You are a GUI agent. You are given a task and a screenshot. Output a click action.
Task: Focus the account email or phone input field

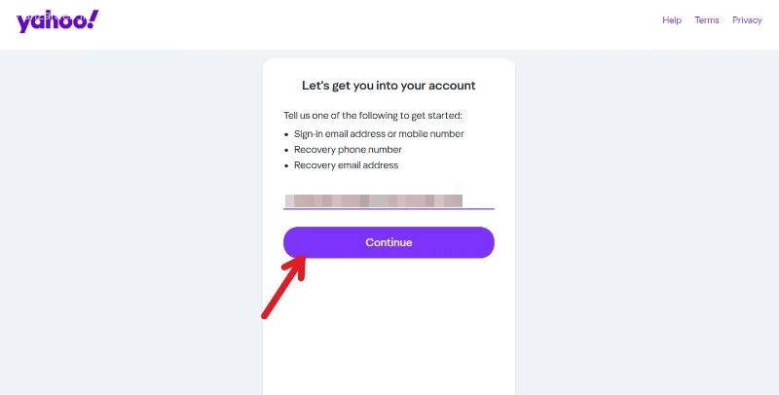coord(389,200)
